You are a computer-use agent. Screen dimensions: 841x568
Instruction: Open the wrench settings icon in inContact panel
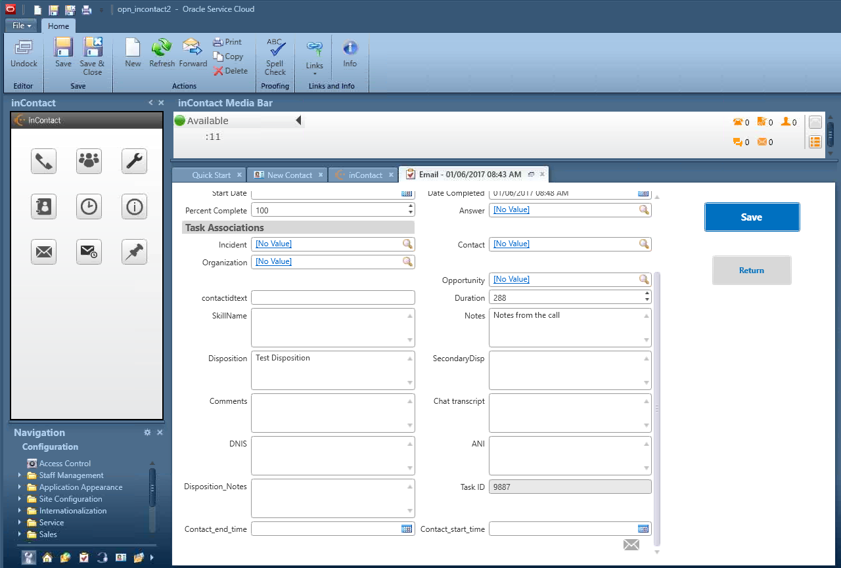[134, 161]
